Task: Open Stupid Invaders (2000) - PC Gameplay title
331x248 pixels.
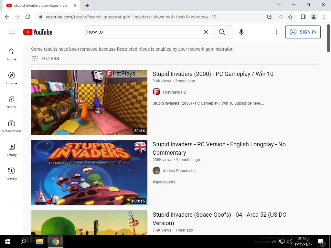Action: coord(213,74)
